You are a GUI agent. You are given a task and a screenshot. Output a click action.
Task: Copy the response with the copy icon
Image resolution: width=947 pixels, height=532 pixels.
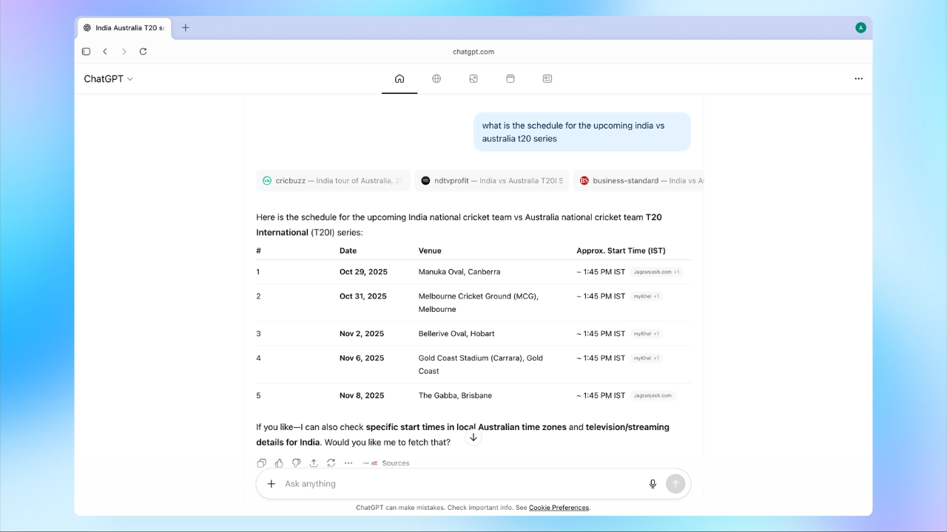coord(261,463)
